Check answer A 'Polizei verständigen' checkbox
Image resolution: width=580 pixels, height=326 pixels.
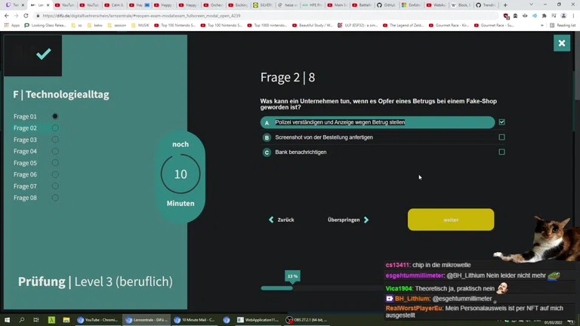[501, 122]
